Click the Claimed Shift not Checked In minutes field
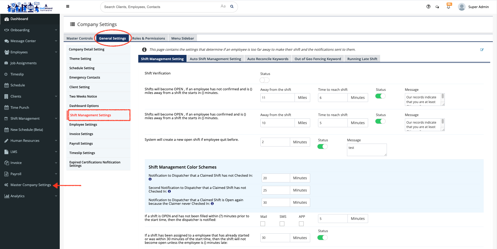497x249 pixels. pyautogui.click(x=276, y=178)
